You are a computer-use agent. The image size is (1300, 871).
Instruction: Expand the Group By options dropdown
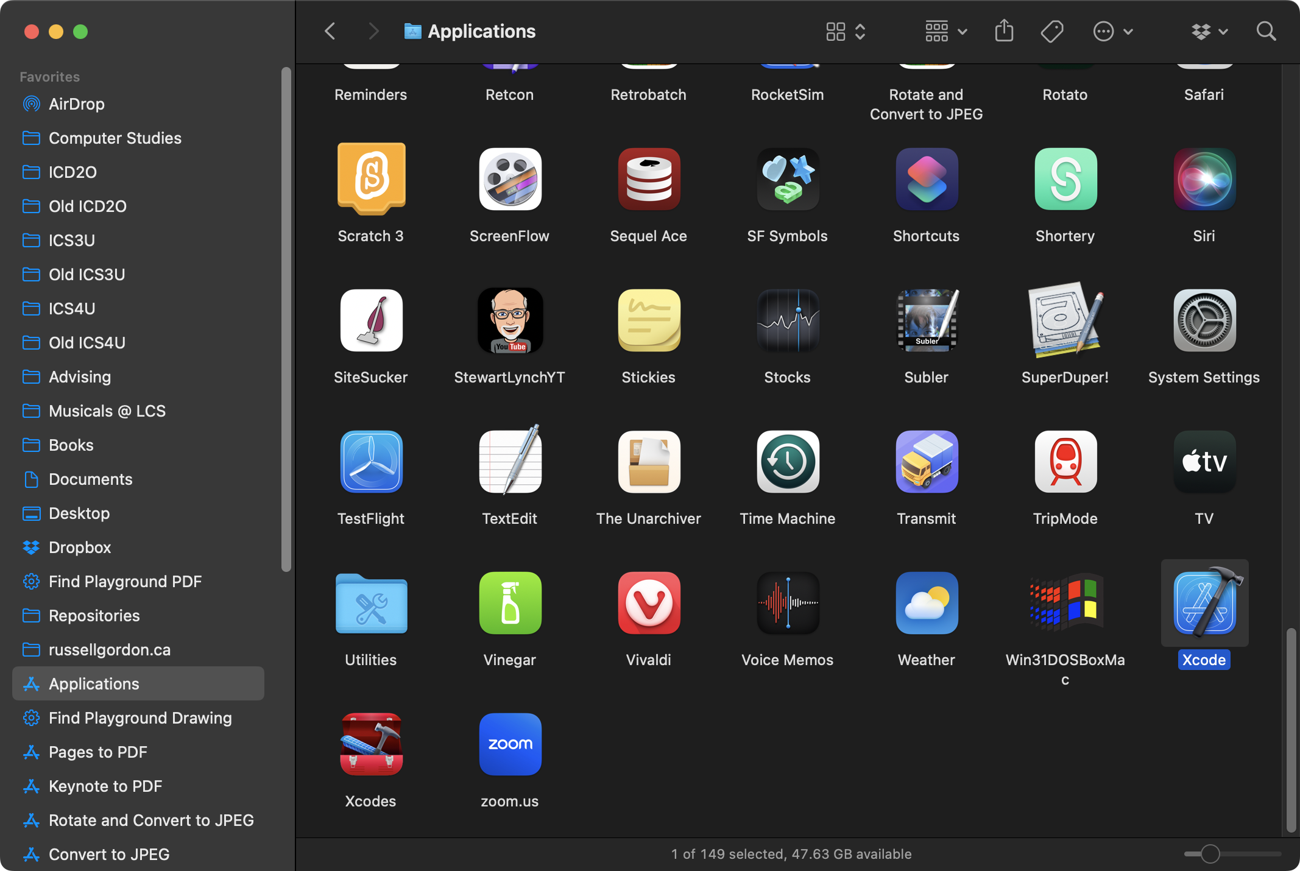(945, 31)
